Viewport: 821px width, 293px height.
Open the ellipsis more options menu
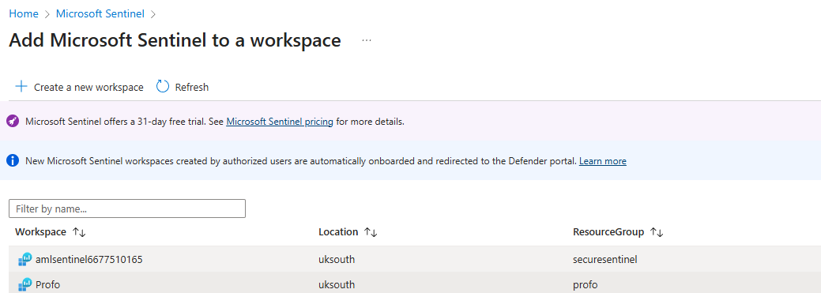coord(367,40)
